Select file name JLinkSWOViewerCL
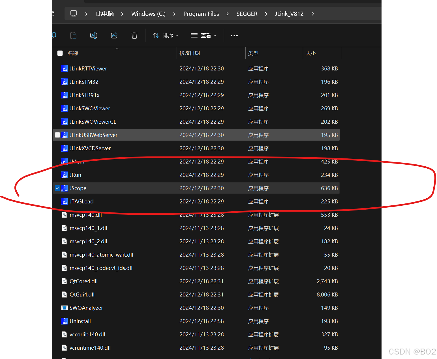This screenshot has width=437, height=359. click(x=93, y=122)
